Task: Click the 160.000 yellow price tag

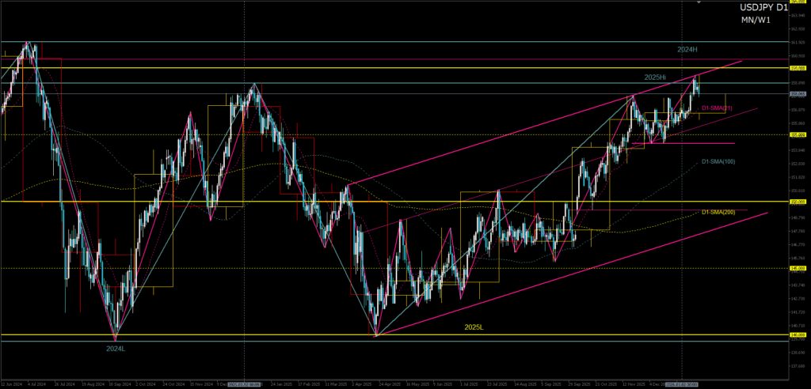Action: [798, 68]
